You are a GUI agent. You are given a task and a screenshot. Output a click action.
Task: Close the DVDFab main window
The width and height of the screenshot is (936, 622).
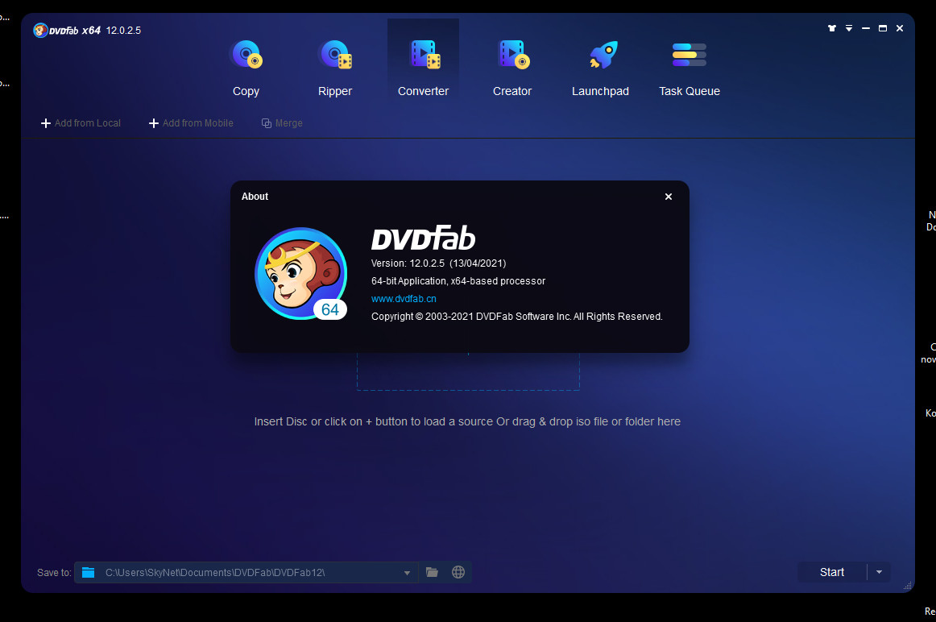click(x=900, y=28)
